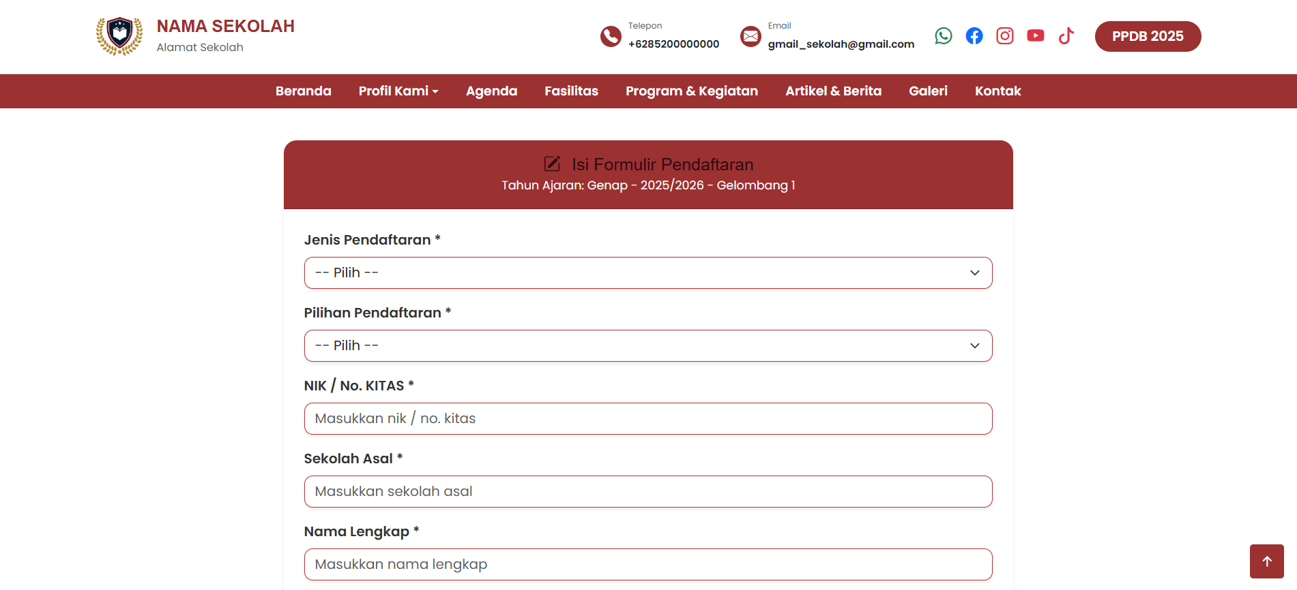Click the gmail_sekolah@gmail.com email link
The image size is (1297, 590).
coord(841,44)
